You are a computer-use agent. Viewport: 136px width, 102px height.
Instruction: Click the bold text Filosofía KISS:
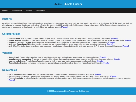coord(14,39)
